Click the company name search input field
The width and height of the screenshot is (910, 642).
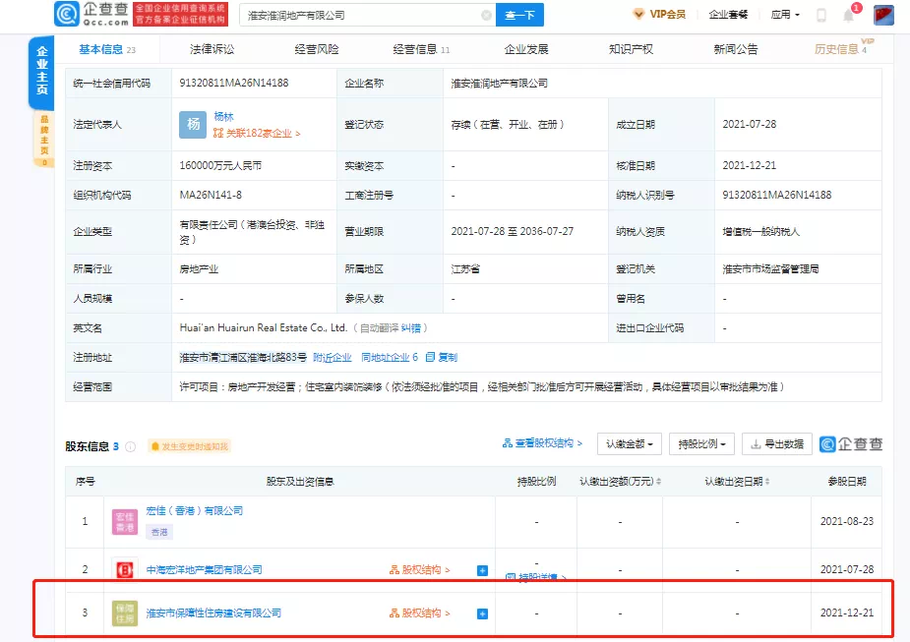coord(364,15)
